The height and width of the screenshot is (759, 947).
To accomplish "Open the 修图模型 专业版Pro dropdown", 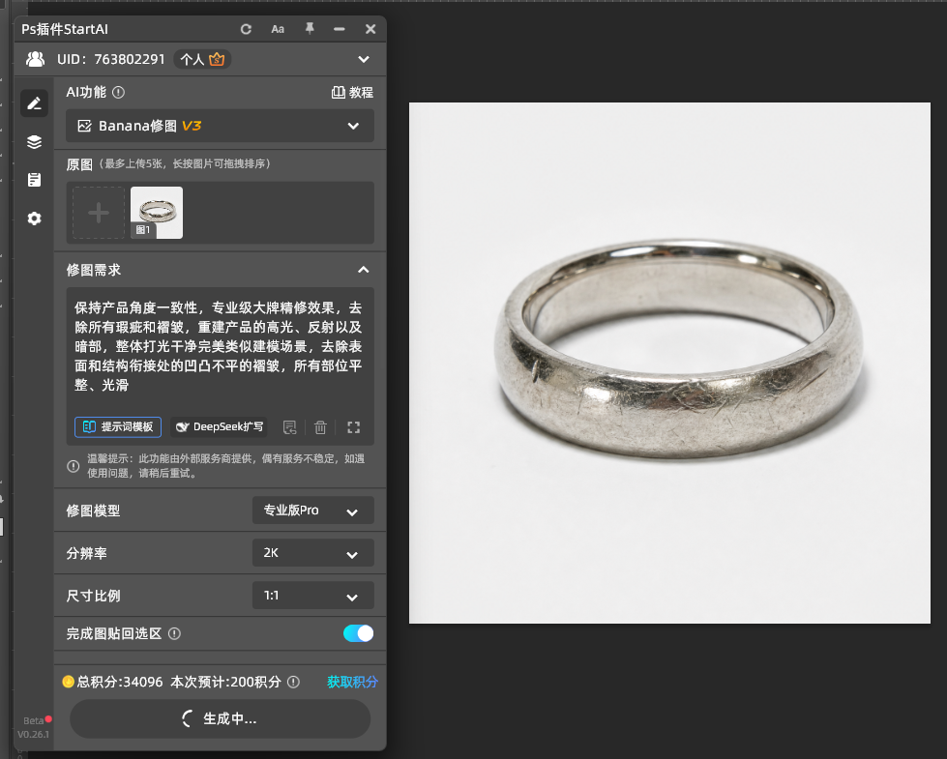I will point(312,511).
